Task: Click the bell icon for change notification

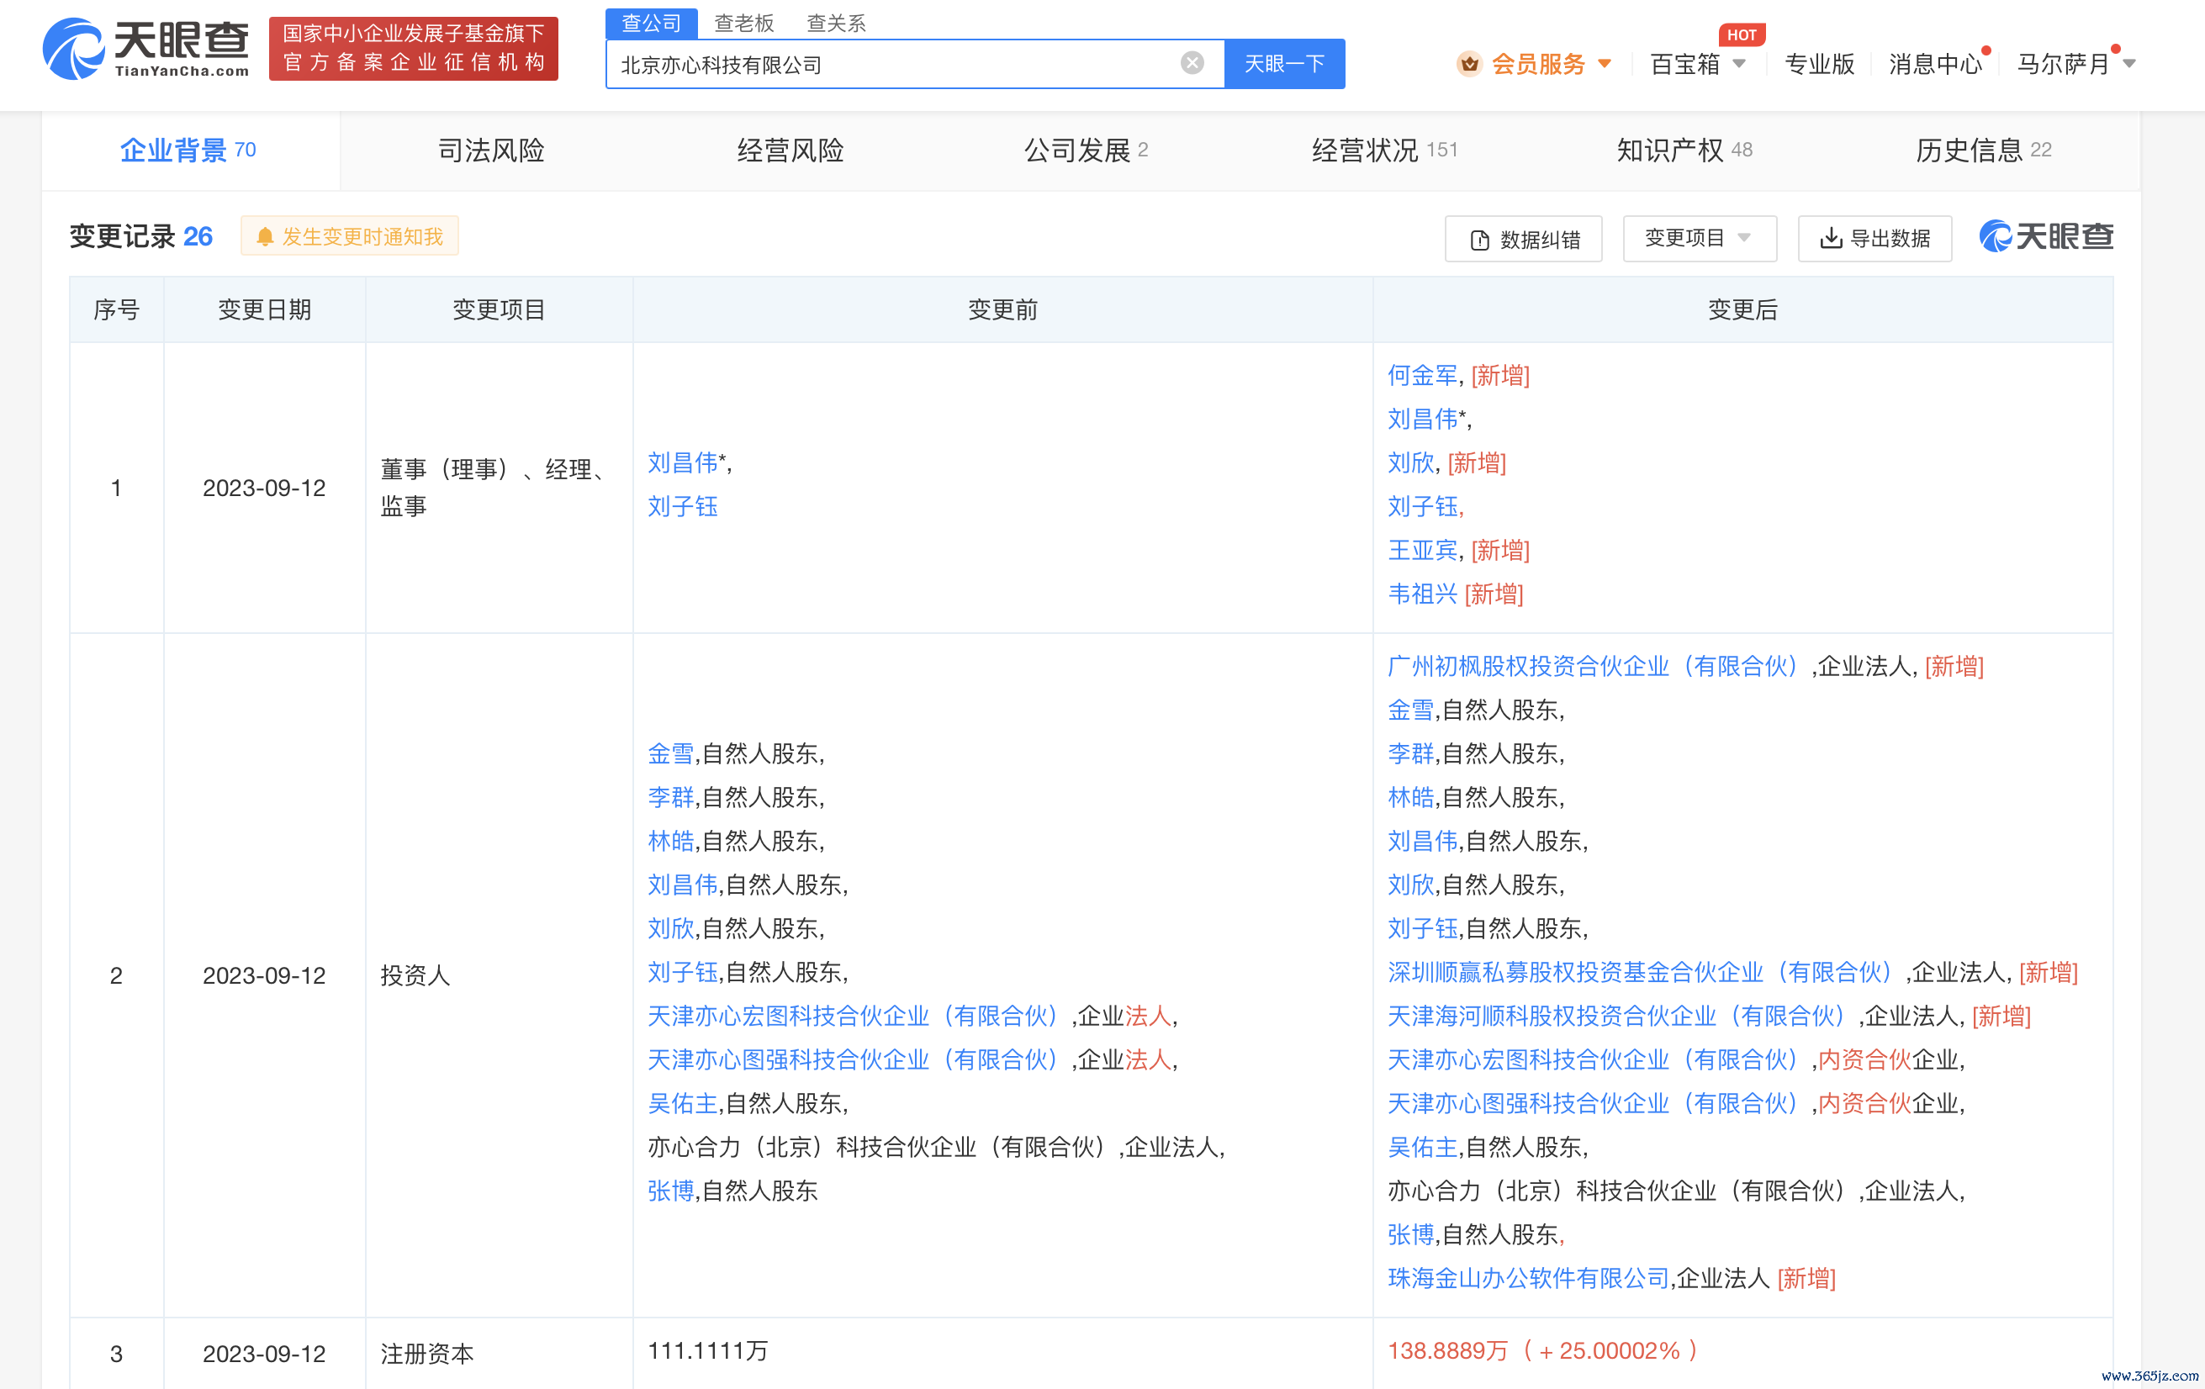Action: coord(265,237)
